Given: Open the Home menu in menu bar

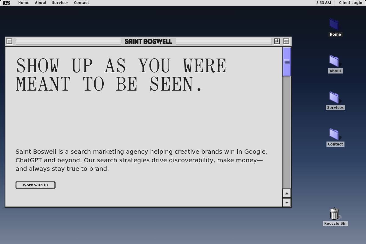Looking at the screenshot, I should [24, 3].
